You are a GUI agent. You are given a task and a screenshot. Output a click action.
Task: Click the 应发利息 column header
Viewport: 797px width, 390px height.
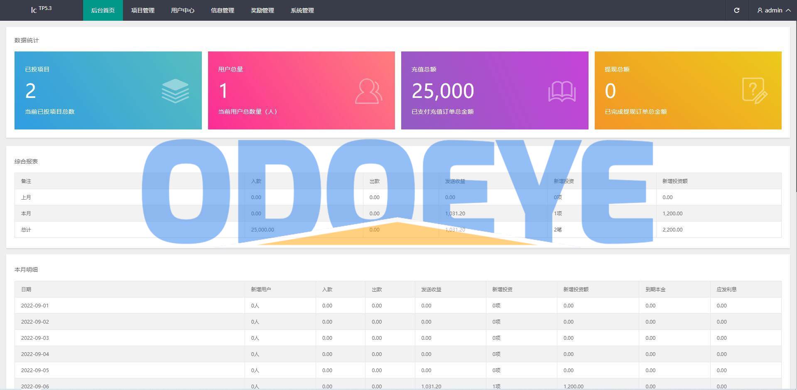[726, 290]
